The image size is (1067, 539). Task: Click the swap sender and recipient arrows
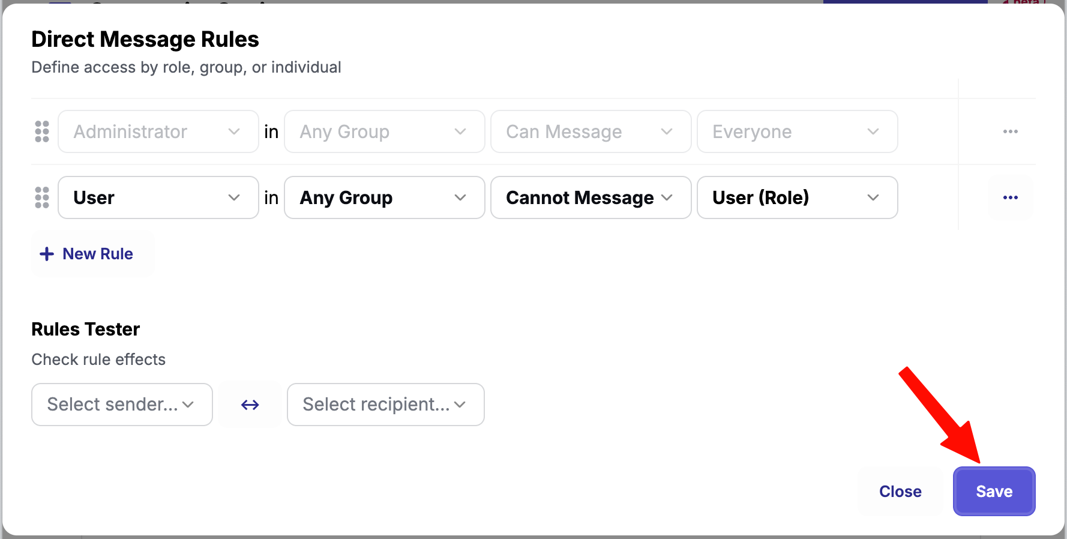pos(250,405)
